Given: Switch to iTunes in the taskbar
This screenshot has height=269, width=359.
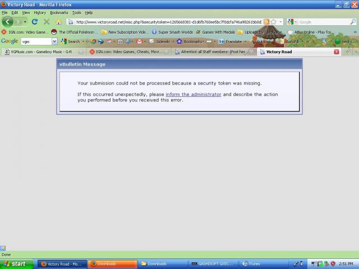Looking at the screenshot, I should point(254,263).
